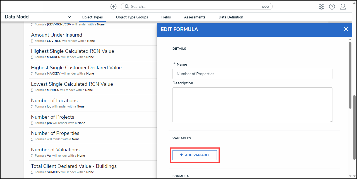Open Total Client Declared Value - Buildings
This screenshot has height=179, width=357.
tap(74, 166)
